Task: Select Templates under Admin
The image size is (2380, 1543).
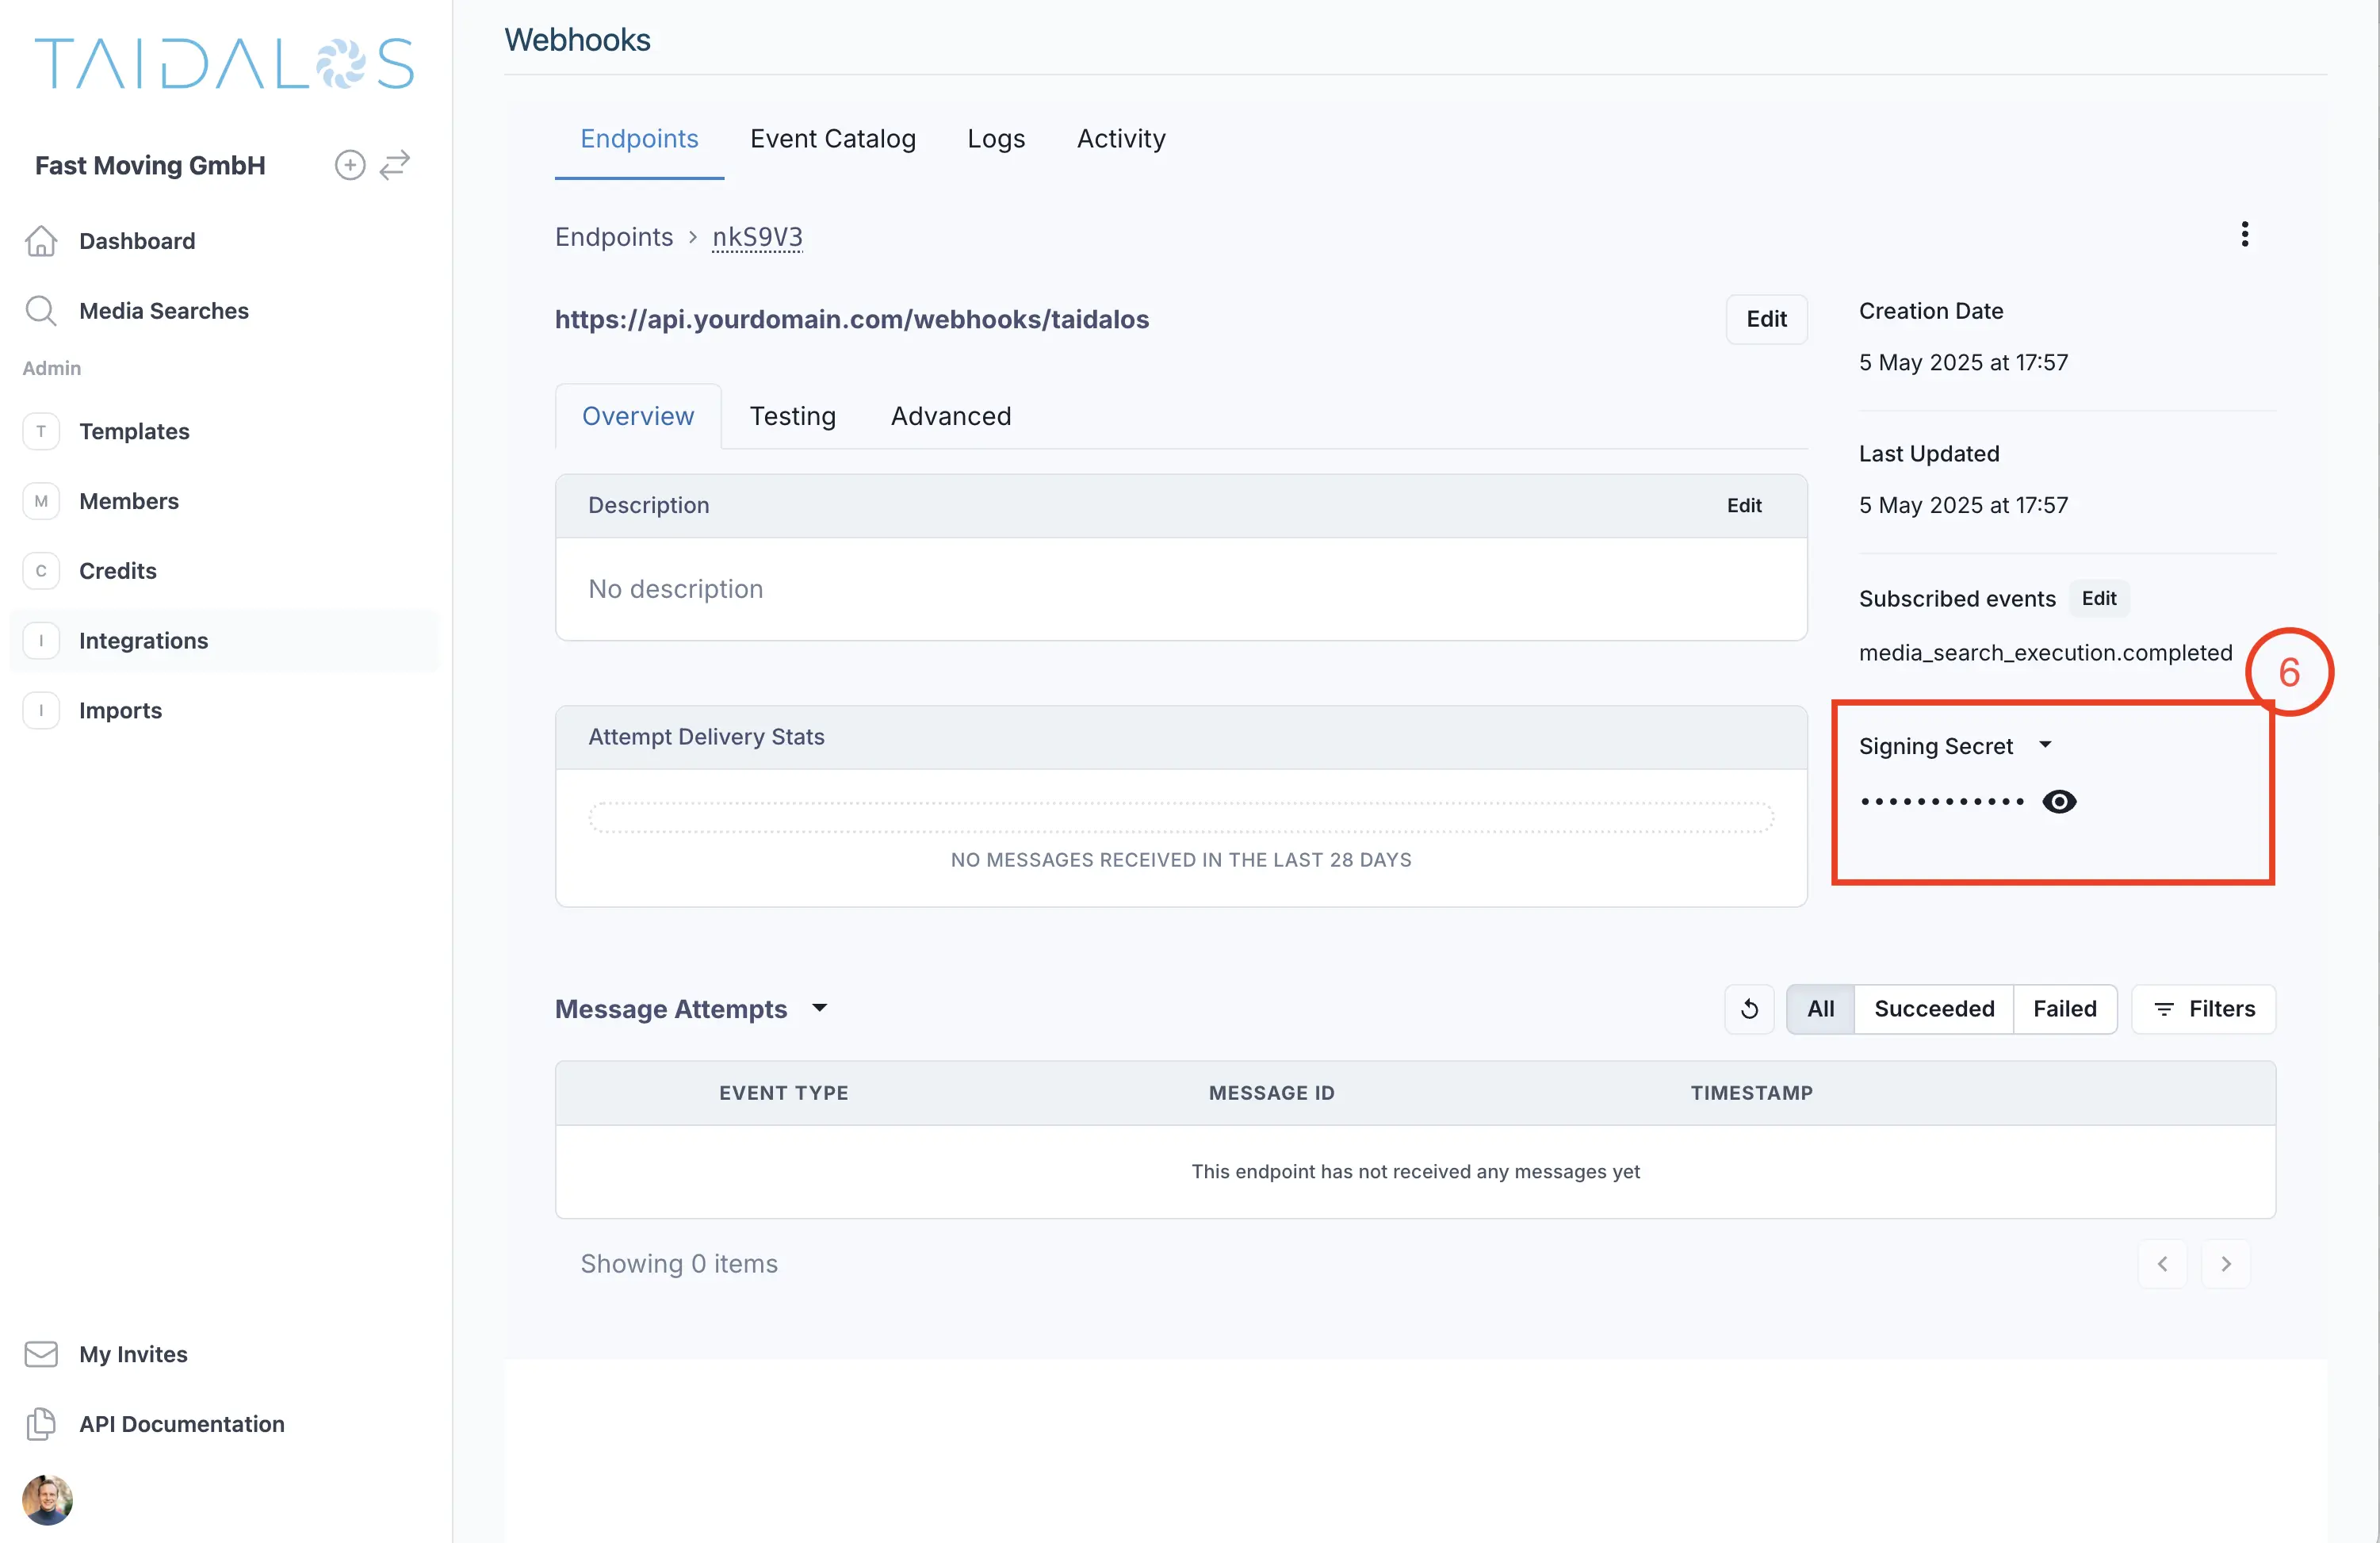Action: coord(134,431)
